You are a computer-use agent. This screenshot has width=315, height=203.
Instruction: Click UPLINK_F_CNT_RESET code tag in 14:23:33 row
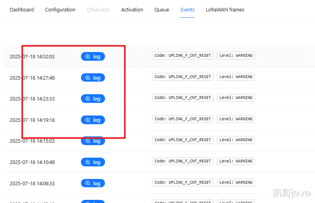[x=183, y=98]
